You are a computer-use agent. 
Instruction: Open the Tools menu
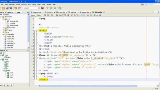coord(43,4)
